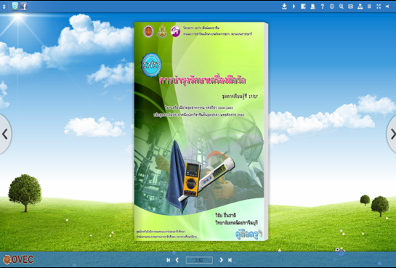Share the book on Facebook

coord(24,7)
